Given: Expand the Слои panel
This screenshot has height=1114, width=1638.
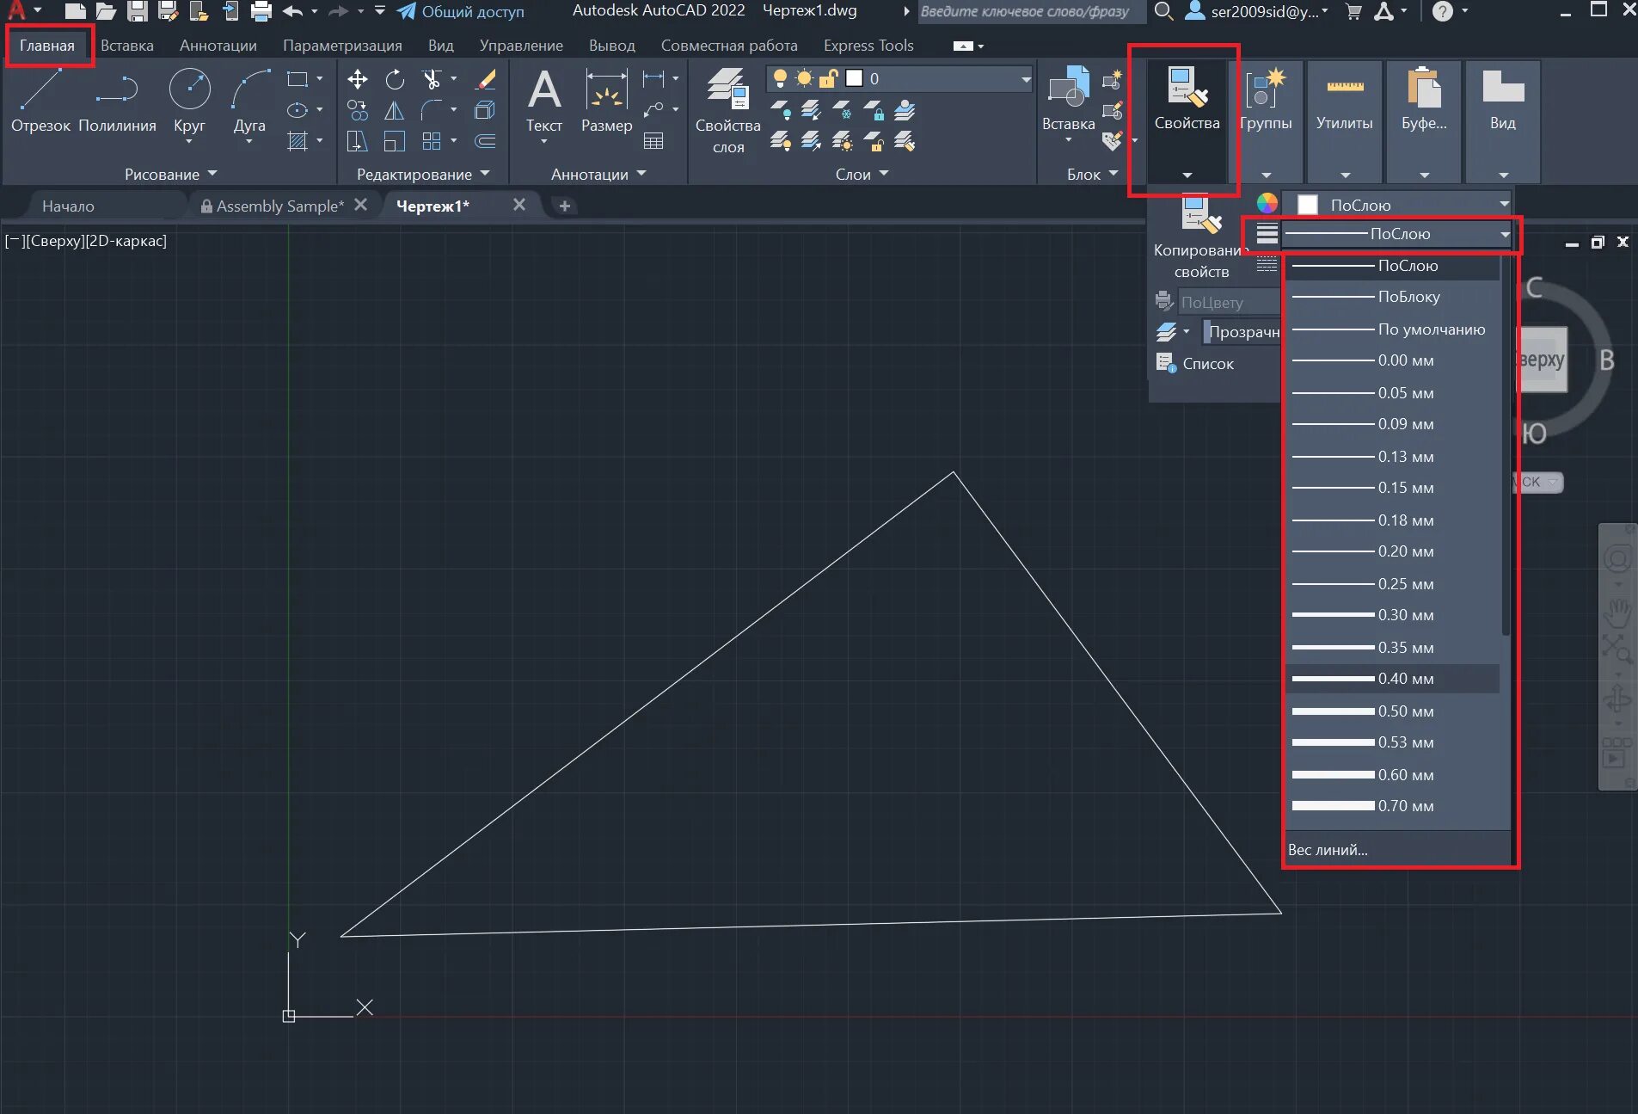Looking at the screenshot, I should 862,174.
